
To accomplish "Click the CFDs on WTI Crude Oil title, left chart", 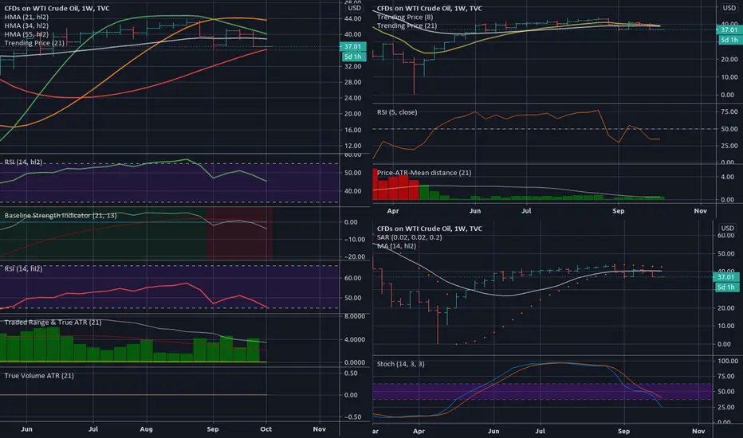I will pos(57,8).
